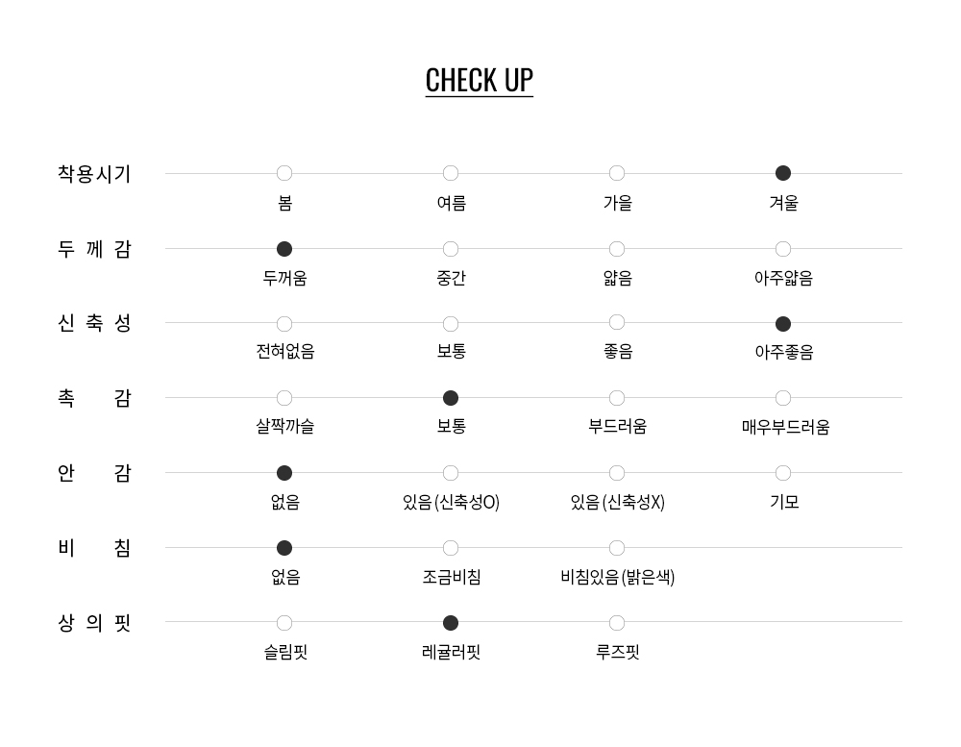
Task: Choose the 루즈핏 fit circle
Action: coord(617,623)
